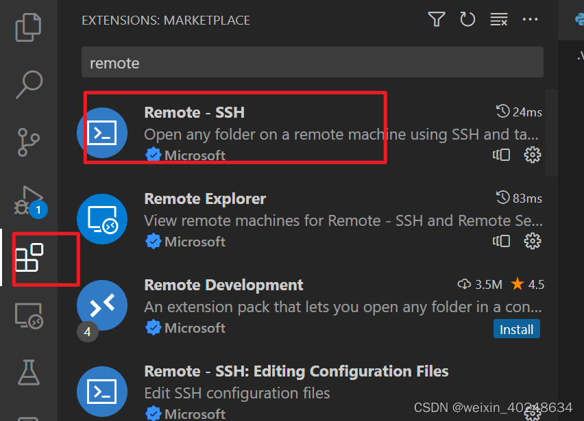The height and width of the screenshot is (421, 584).
Task: Click remote indicator icon for Remote - SSH
Action: point(501,155)
